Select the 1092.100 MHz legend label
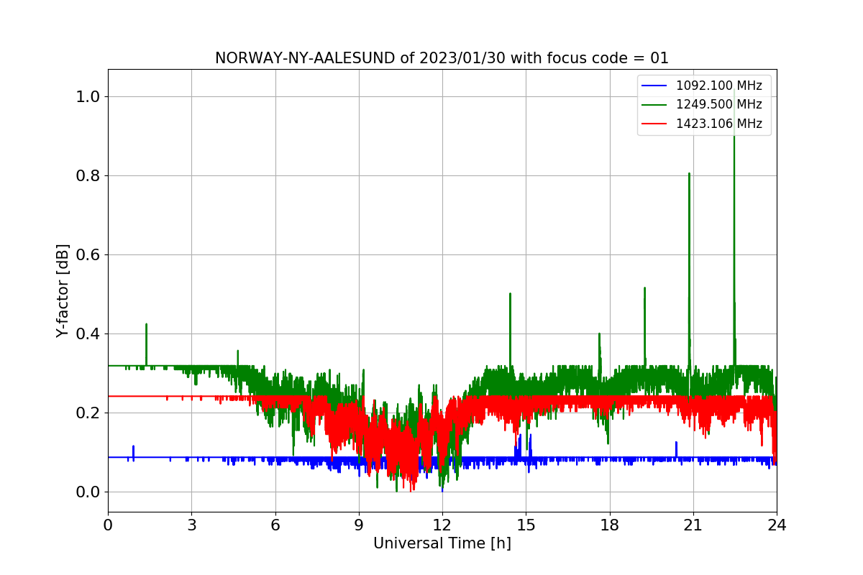 pos(718,86)
